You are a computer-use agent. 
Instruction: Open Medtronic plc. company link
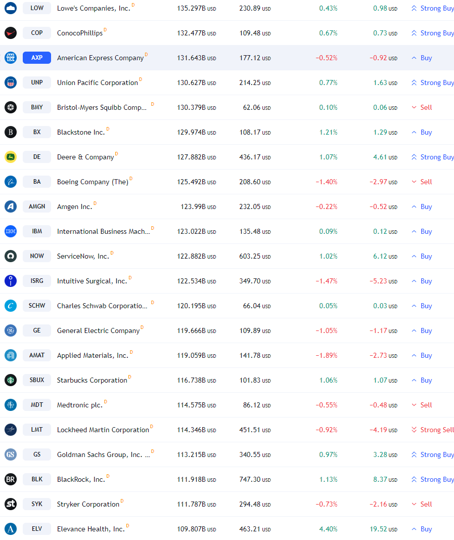(x=80, y=405)
